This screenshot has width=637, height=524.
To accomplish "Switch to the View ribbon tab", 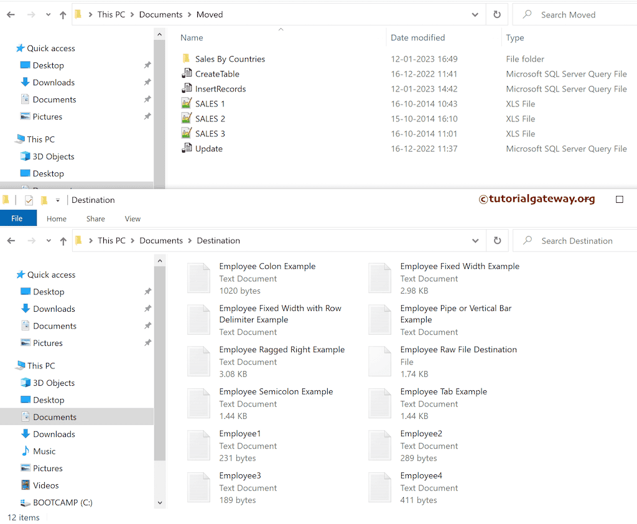I will coord(132,218).
